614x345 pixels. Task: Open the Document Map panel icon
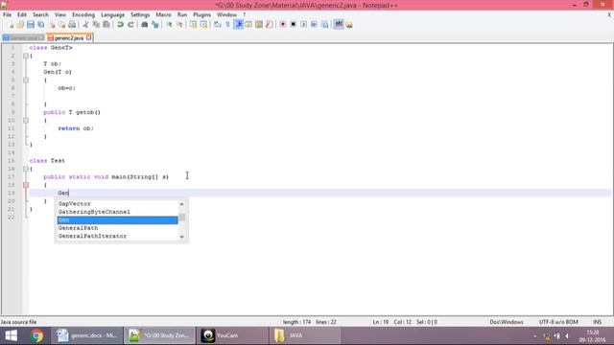click(259, 25)
